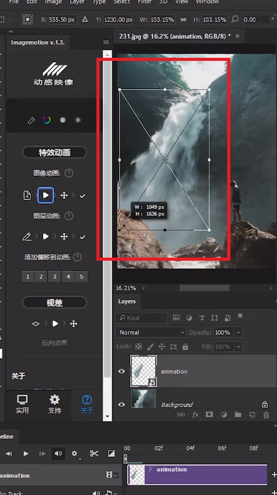Viewport: 277px width, 495px height.
Task: Click the color wheel icon in Imagemotion
Action: pyautogui.click(x=47, y=120)
